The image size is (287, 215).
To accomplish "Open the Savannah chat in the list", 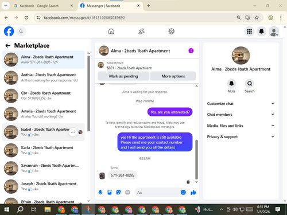I will point(43,168).
